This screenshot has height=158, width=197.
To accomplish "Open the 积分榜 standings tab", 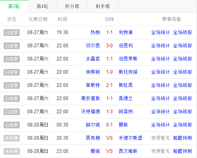I will 72,6.
